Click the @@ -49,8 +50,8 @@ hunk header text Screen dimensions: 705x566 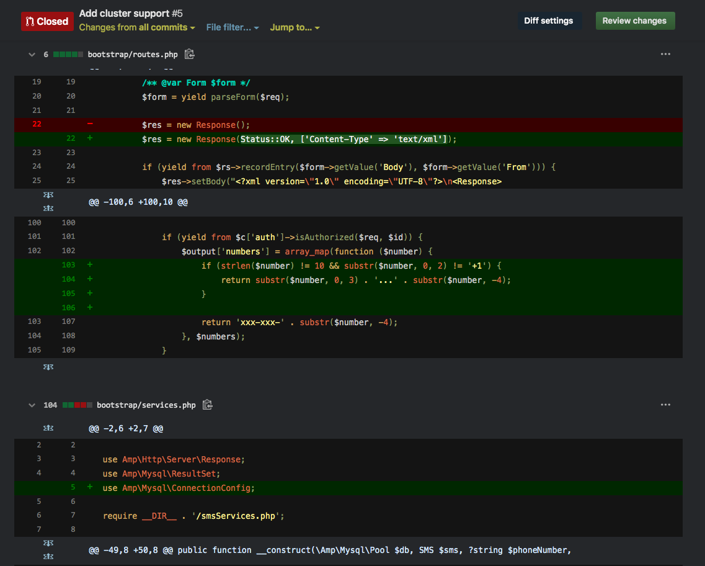coord(330,550)
